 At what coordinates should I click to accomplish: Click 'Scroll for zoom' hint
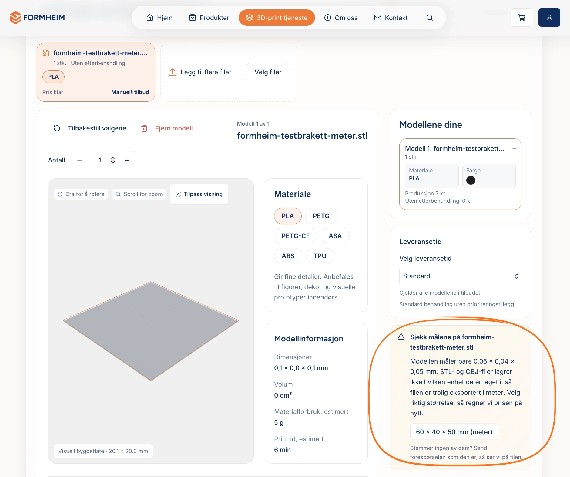[x=139, y=194]
